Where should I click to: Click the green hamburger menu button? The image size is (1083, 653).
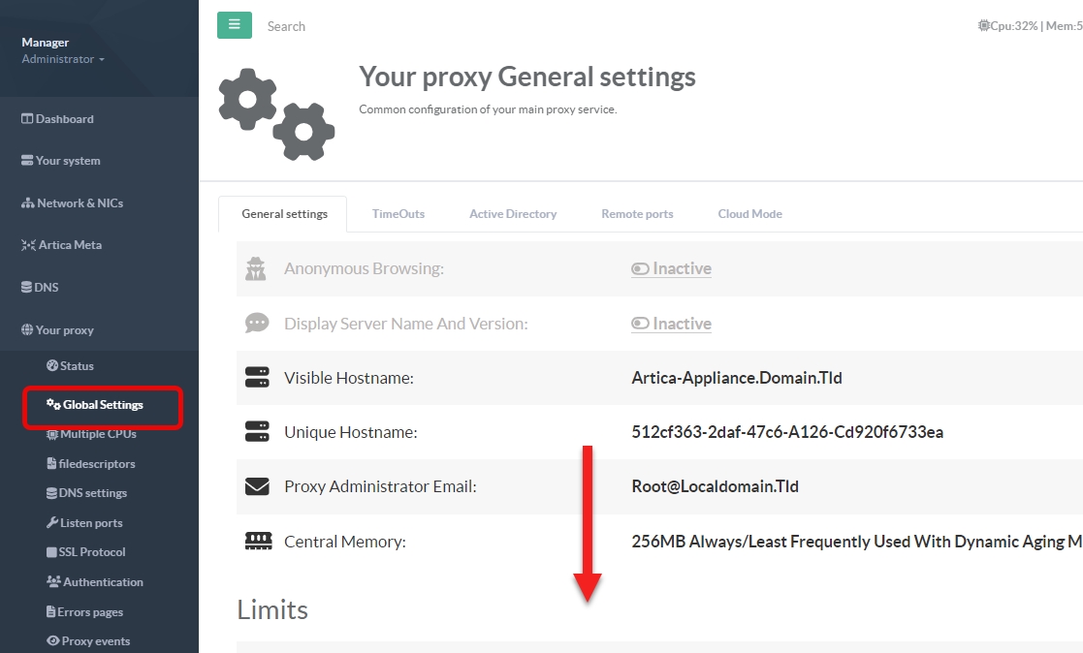coord(234,25)
